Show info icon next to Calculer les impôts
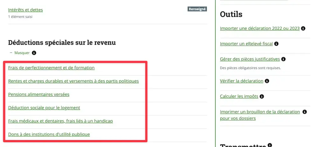 [x=262, y=97]
